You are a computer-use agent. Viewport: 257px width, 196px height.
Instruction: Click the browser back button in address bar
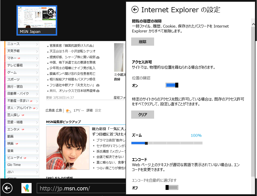click(7, 188)
